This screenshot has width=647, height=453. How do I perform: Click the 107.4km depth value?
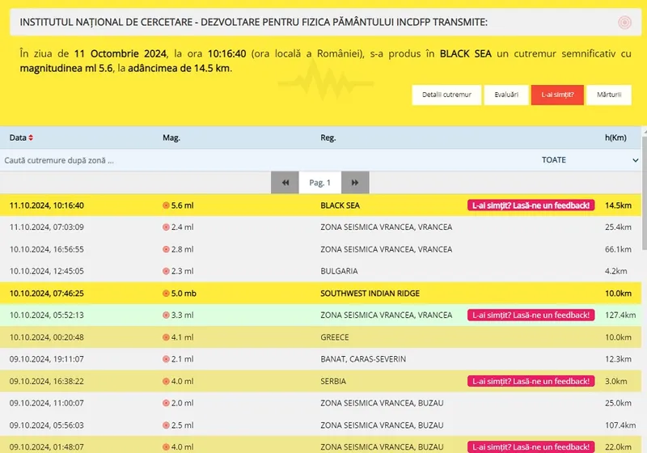tap(620, 425)
